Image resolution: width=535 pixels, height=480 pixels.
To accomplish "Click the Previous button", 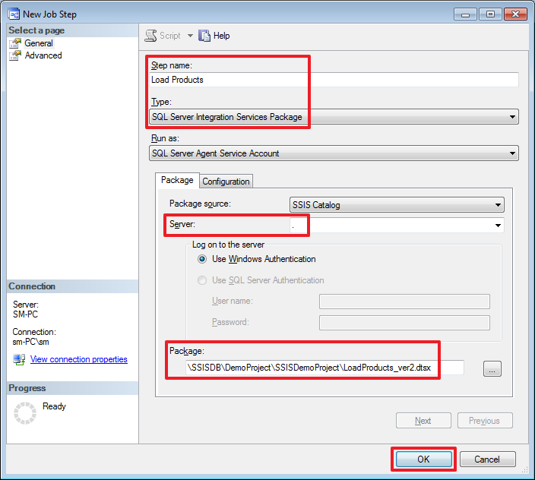I will pos(485,421).
